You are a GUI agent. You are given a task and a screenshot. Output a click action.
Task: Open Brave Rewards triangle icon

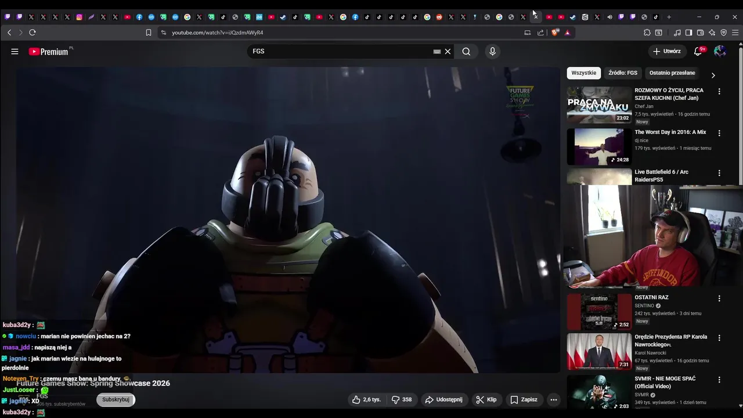pyautogui.click(x=567, y=33)
